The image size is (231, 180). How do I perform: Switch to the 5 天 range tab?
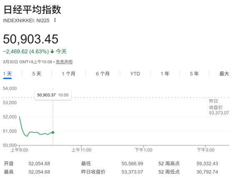37,74
